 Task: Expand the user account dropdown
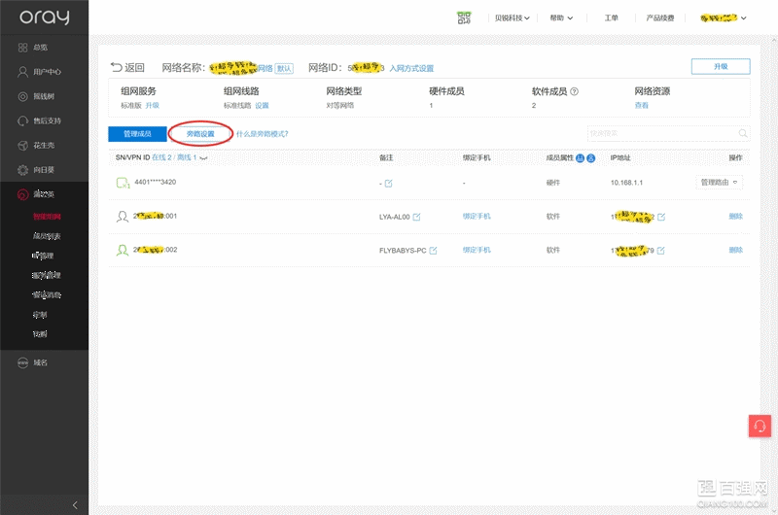tap(723, 17)
